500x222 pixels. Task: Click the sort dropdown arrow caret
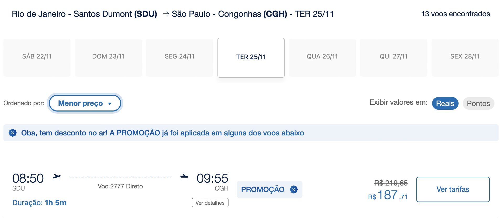pos(110,104)
